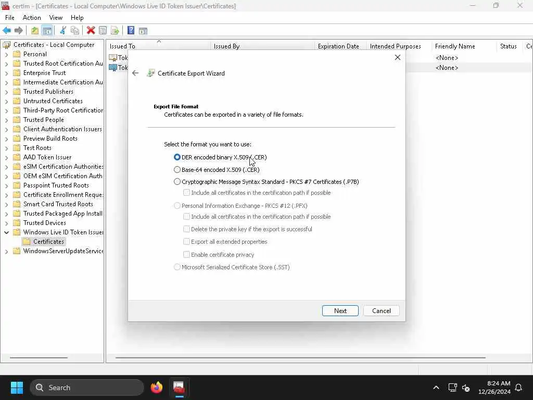Click the blue Help toolbar icon
Image resolution: width=533 pixels, height=400 pixels.
pos(131,31)
